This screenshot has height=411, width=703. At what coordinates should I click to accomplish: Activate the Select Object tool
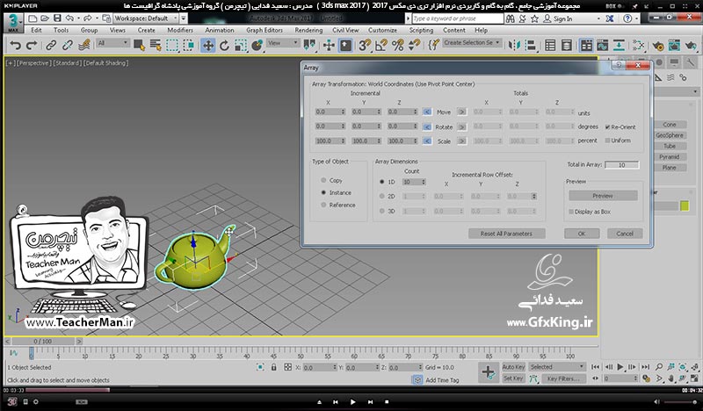[139, 46]
